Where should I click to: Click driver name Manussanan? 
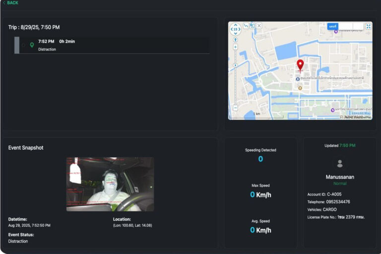click(x=340, y=177)
